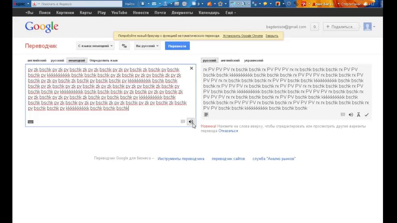This screenshot has width=397, height=223.
Task: Click inside the source text box
Action: (111, 95)
